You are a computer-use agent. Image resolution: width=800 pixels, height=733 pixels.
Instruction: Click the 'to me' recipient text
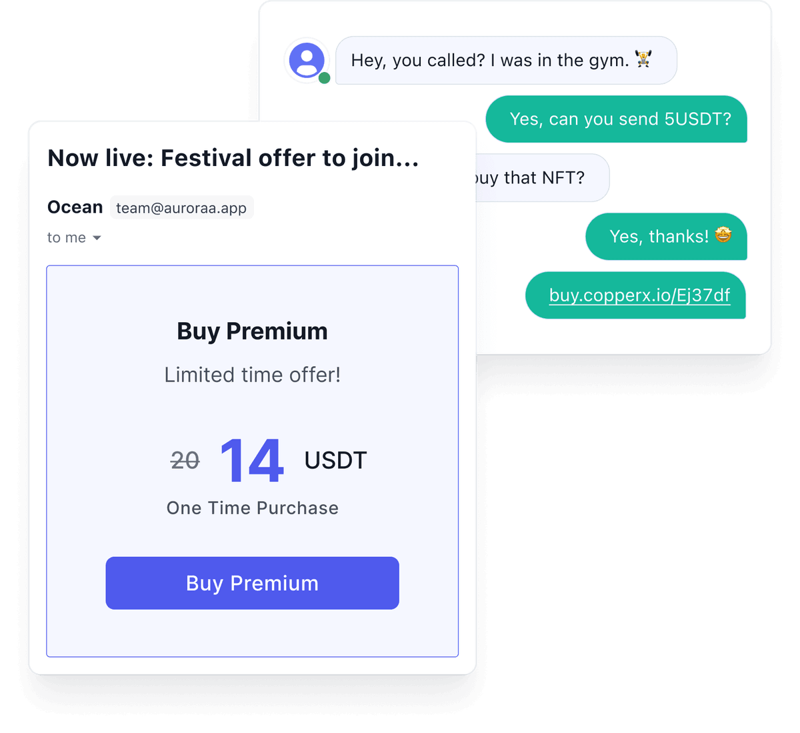coord(67,237)
